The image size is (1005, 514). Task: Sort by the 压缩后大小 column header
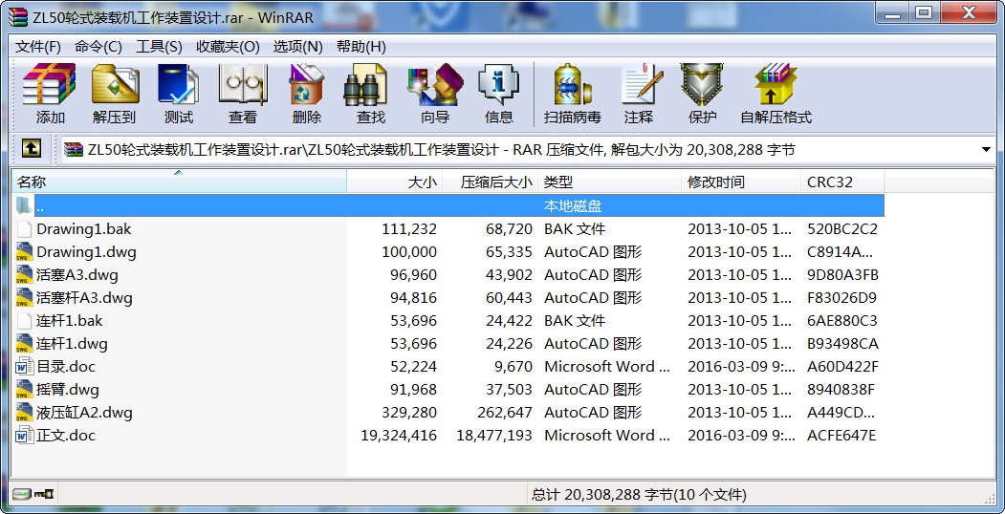coord(491,182)
